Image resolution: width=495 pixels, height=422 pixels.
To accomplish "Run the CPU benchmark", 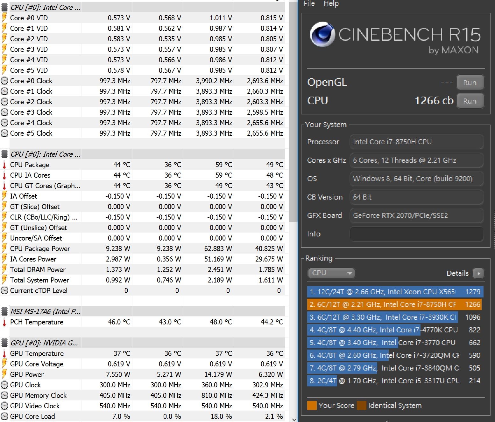I will [x=470, y=101].
